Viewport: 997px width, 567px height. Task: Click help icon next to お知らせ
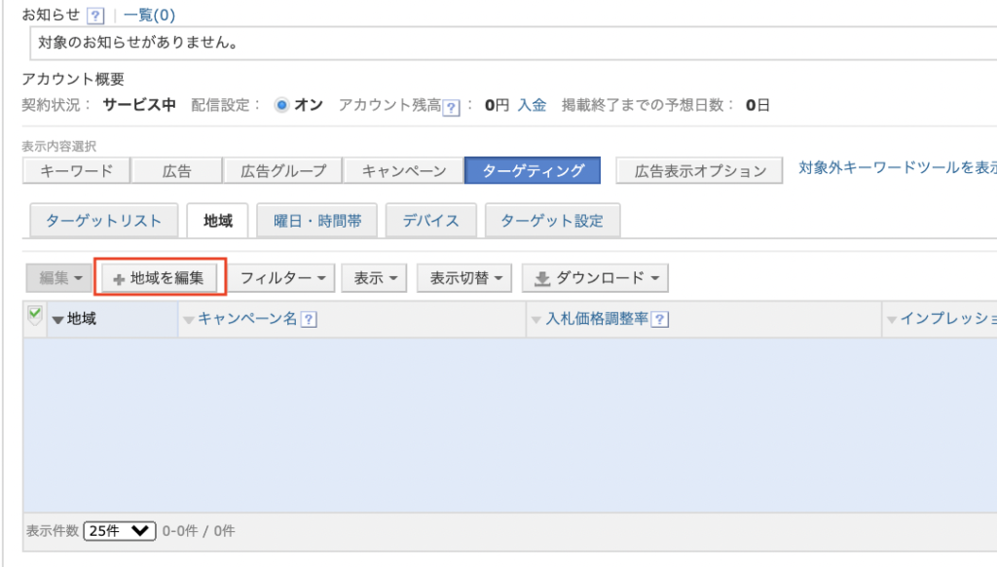pyautogui.click(x=94, y=16)
